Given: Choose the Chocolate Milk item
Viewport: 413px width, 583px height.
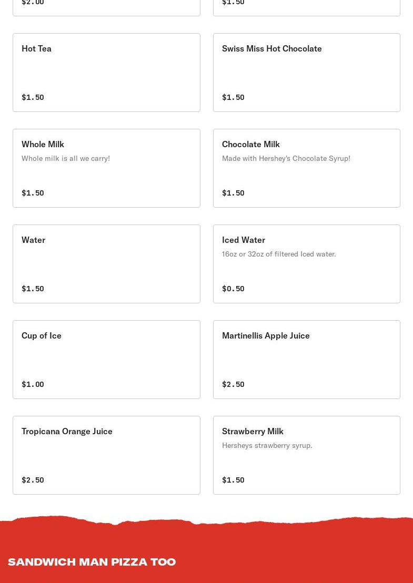Looking at the screenshot, I should point(306,168).
